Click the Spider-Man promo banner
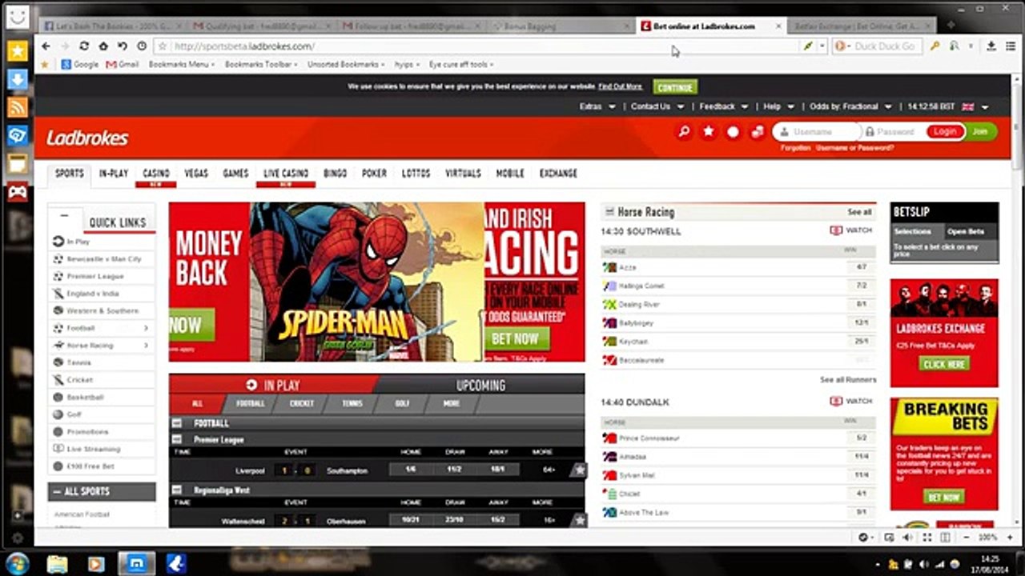The image size is (1025, 576). 367,282
